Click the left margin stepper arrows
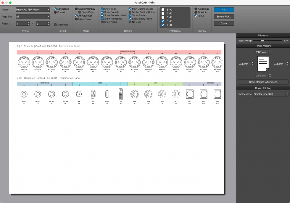This screenshot has height=203, width=290. click(x=252, y=64)
